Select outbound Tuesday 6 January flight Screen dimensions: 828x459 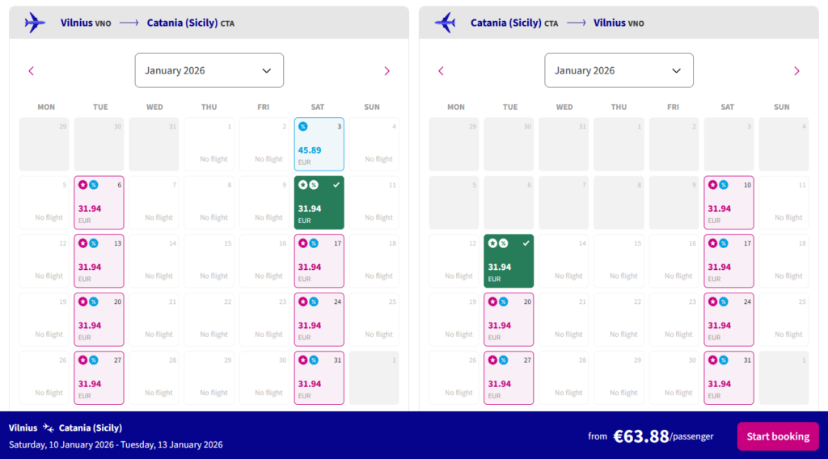[x=99, y=203]
